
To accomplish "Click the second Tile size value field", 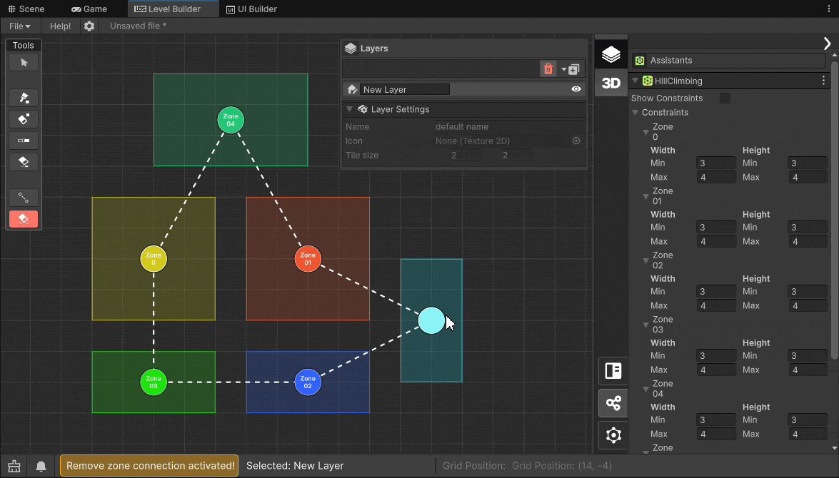I will click(x=516, y=156).
